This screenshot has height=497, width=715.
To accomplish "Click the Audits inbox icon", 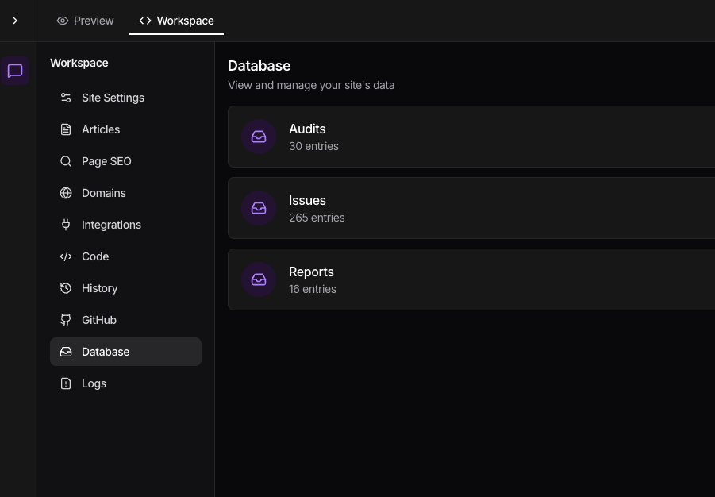I will (259, 137).
